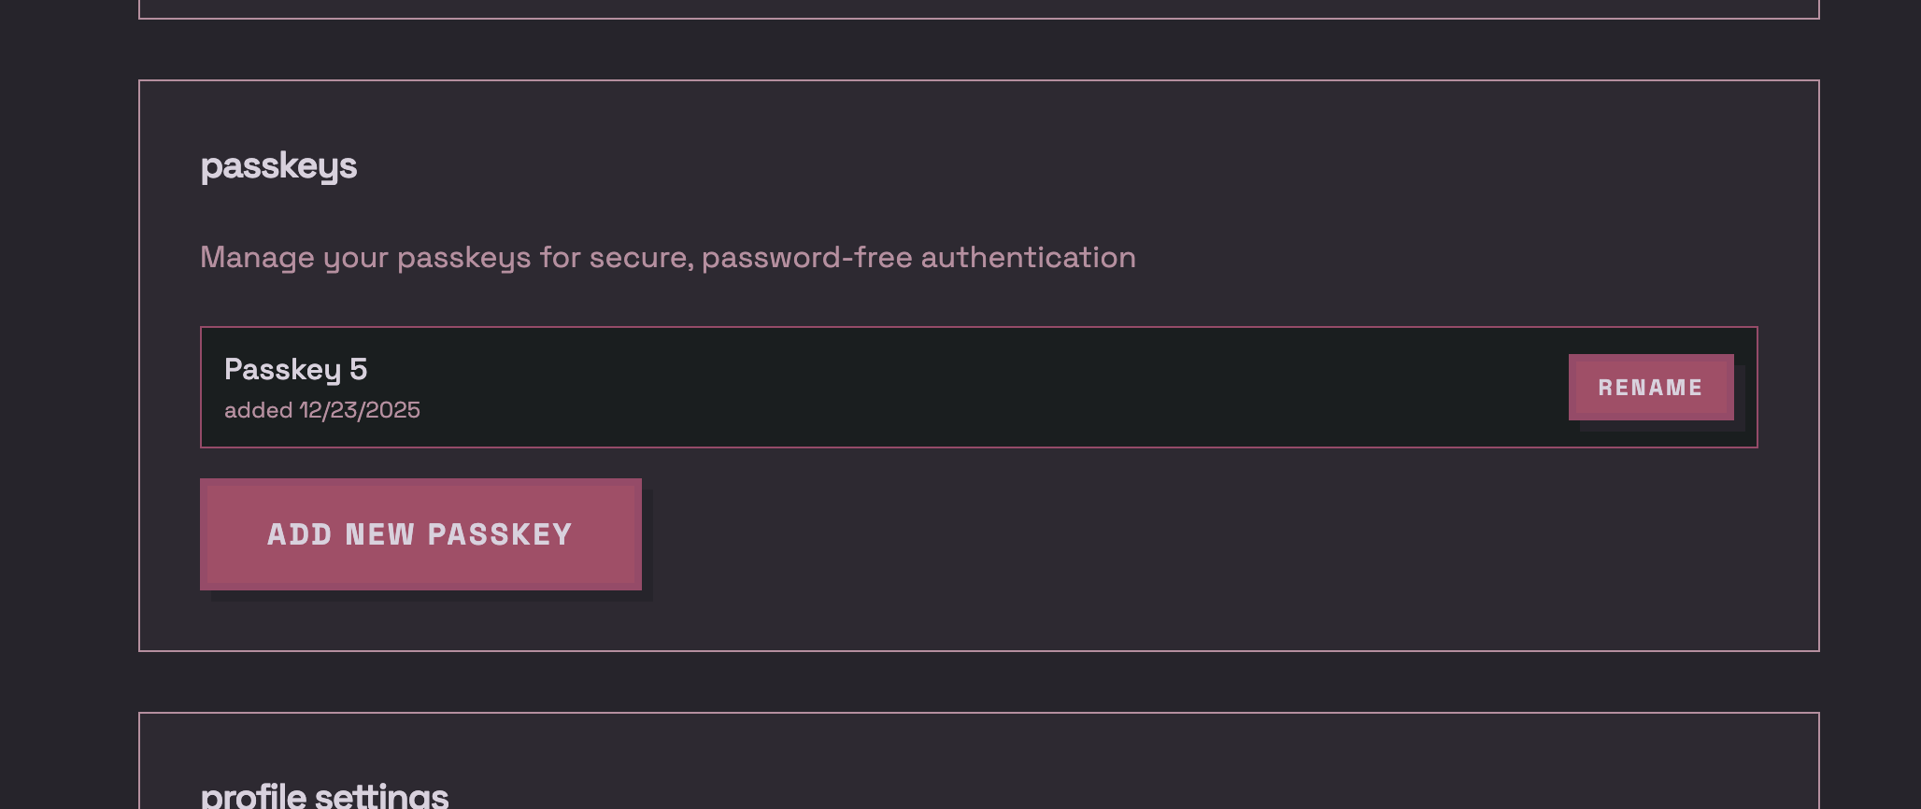This screenshot has width=1921, height=809.
Task: Click the profile settings title text
Action: pyautogui.click(x=324, y=795)
